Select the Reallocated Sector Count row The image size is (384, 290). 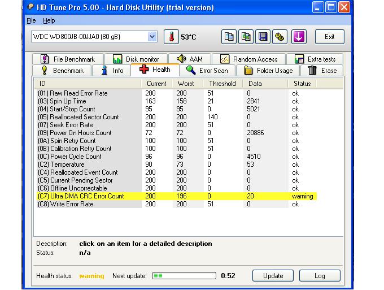point(177,117)
